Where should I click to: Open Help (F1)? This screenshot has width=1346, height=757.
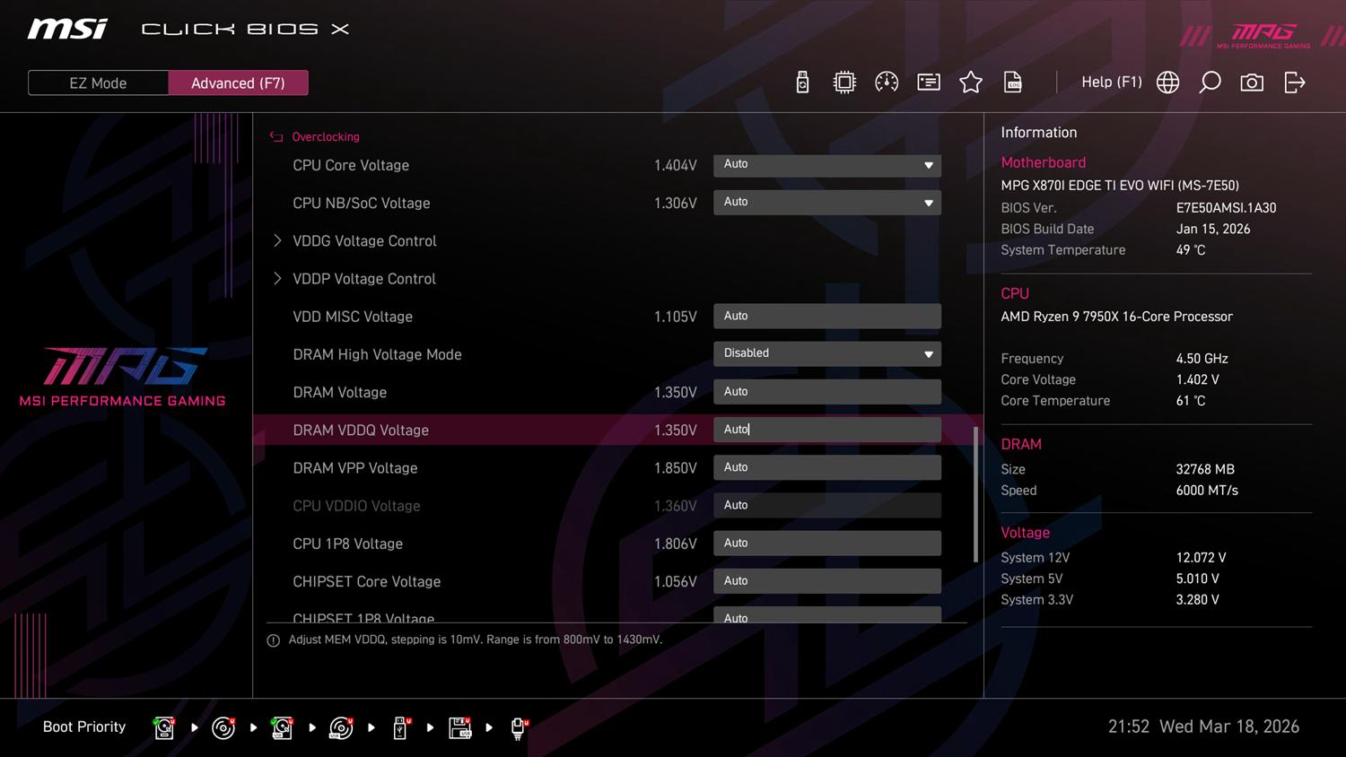pos(1111,83)
